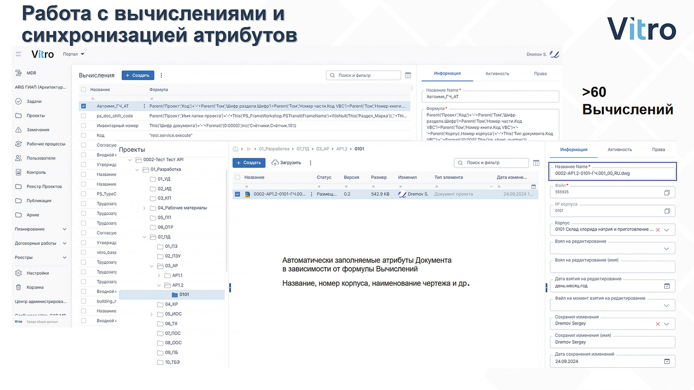Image resolution: width=694 pixels, height=390 pixels.
Task: Open Корзина trash icon
Action: pyautogui.click(x=18, y=287)
